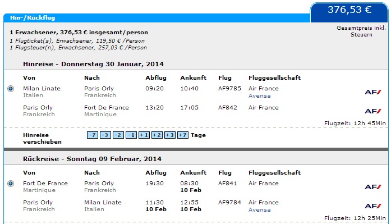The width and height of the screenshot is (391, 224).
Task: Shift outbound date by +7 days
Action: (x=183, y=135)
